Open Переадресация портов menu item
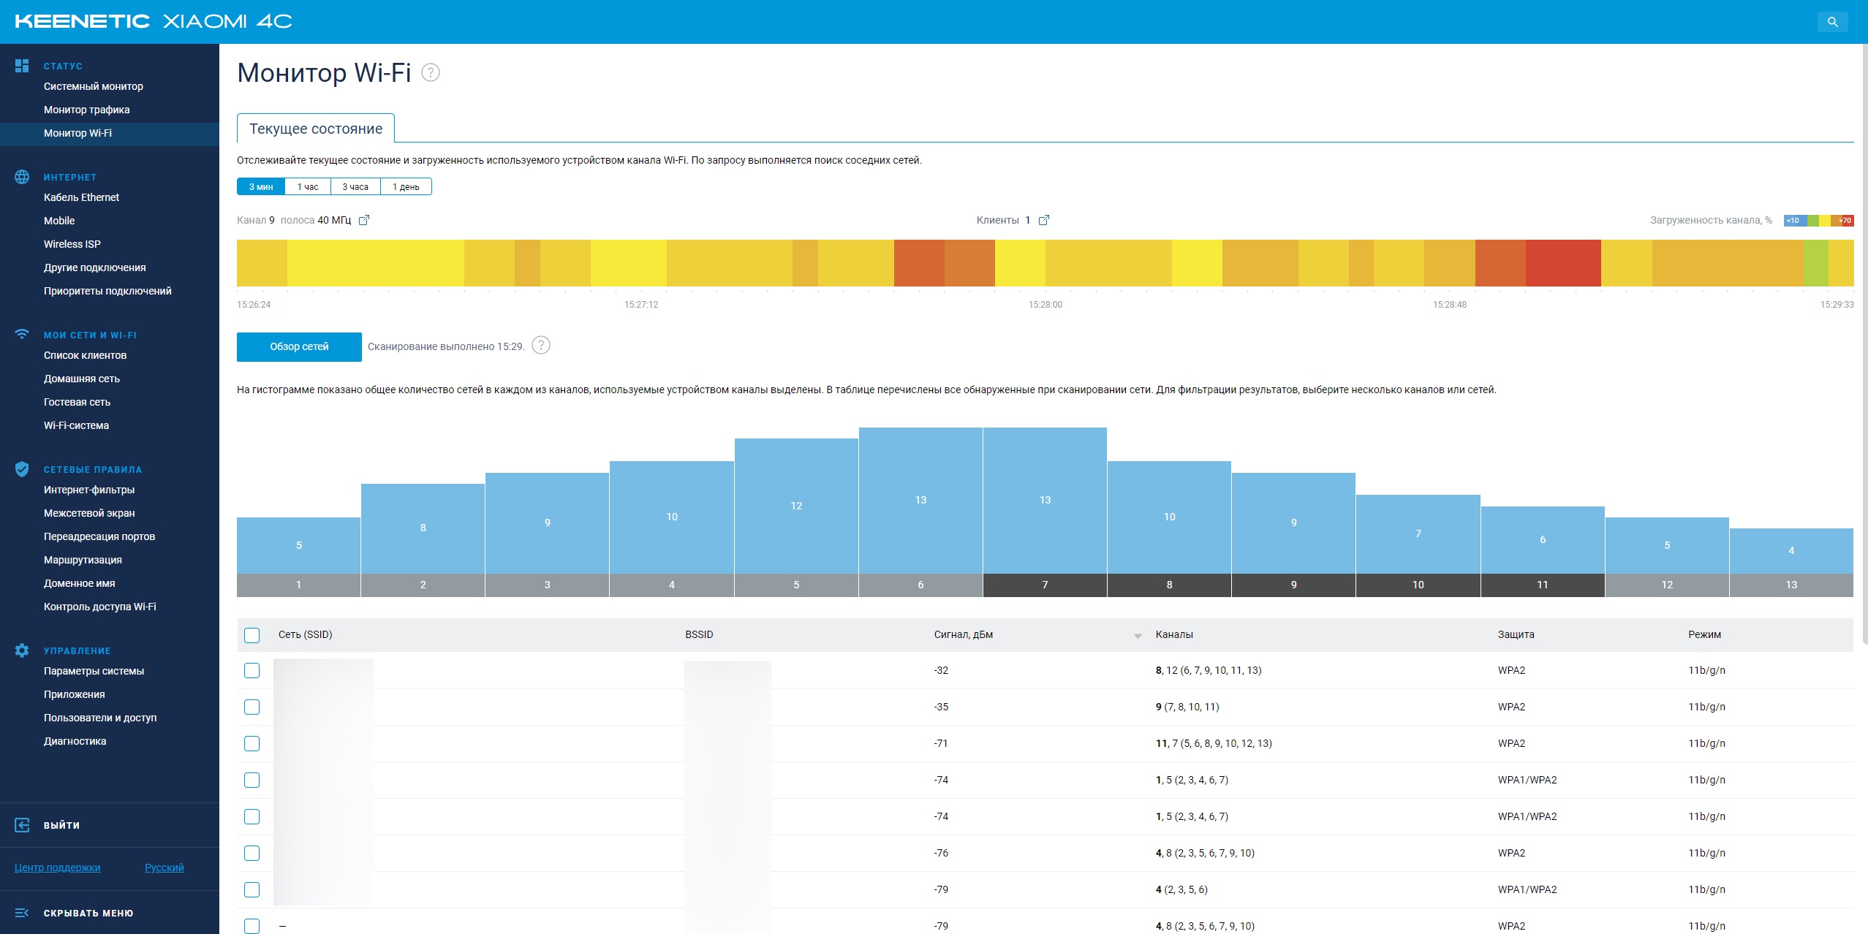 pyautogui.click(x=99, y=536)
